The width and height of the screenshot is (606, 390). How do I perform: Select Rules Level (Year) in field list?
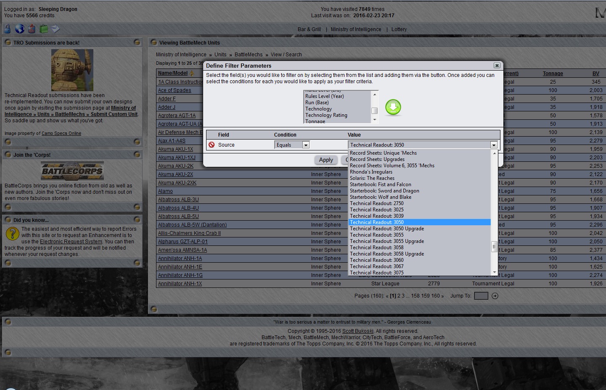(324, 96)
